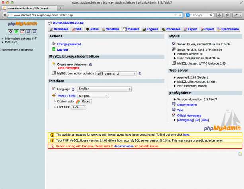
Task: Open the Wiki link
Action: pos(180,110)
